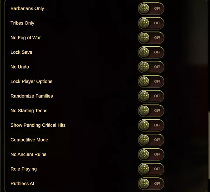Toggle No Fog of War on

point(151,38)
